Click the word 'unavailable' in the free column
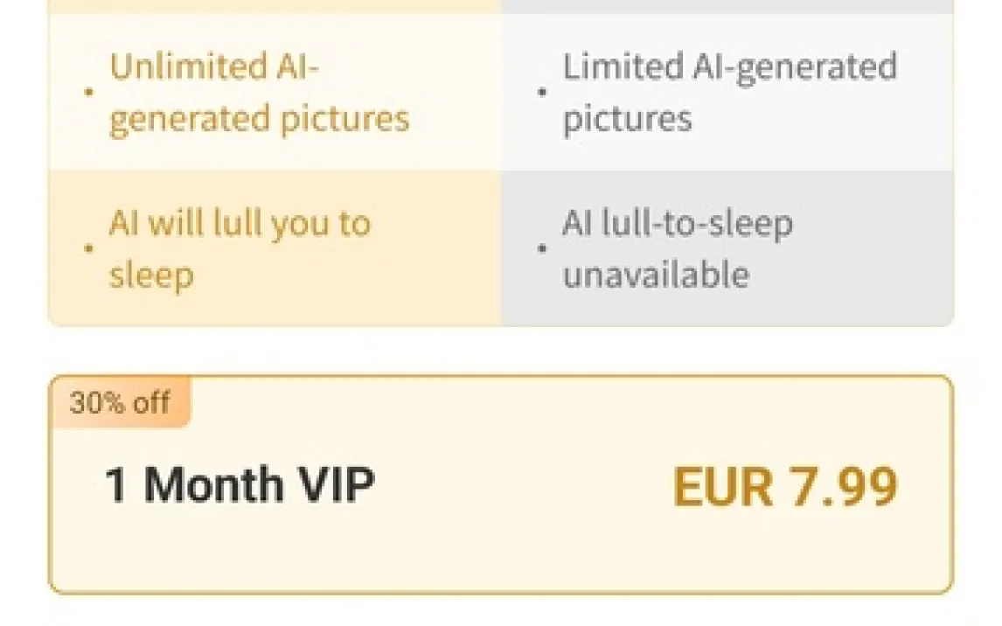This screenshot has height=626, width=1002. pyautogui.click(x=656, y=275)
